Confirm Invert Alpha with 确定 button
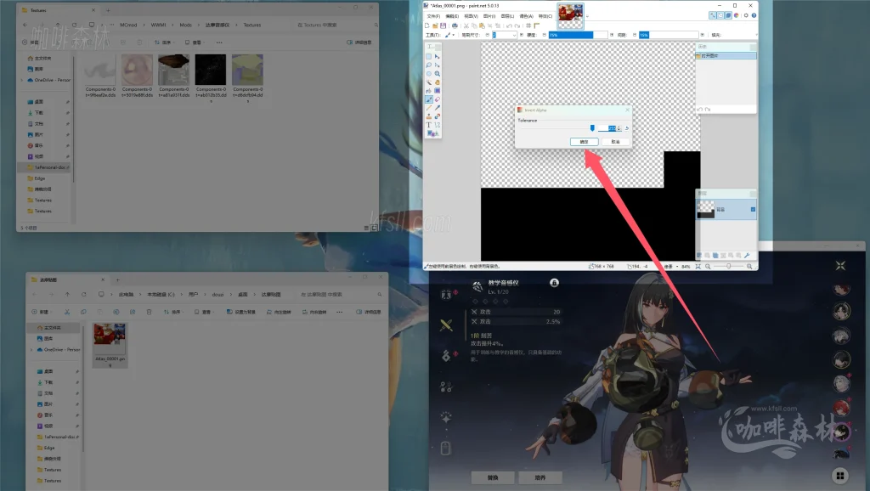 point(584,142)
